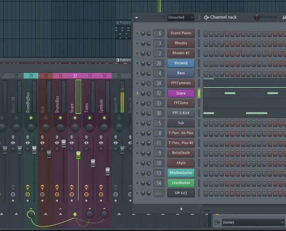This screenshot has width=286, height=231.
Task: Click the Bass channel button
Action: coord(181,73)
